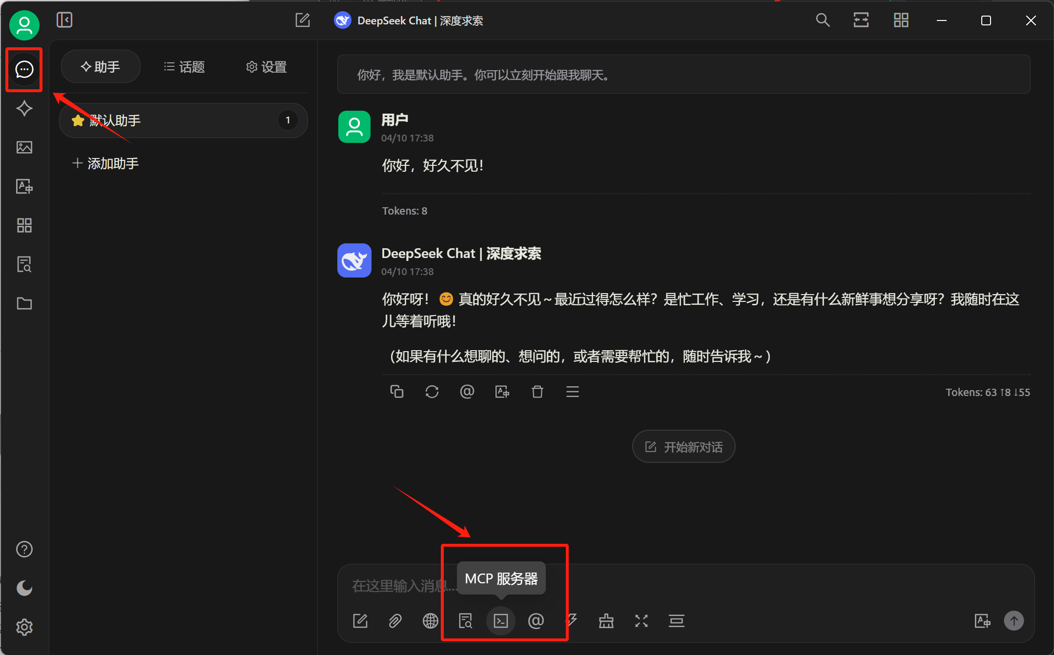The width and height of the screenshot is (1054, 655).
Task: Switch to the 设置 tab
Action: click(267, 67)
